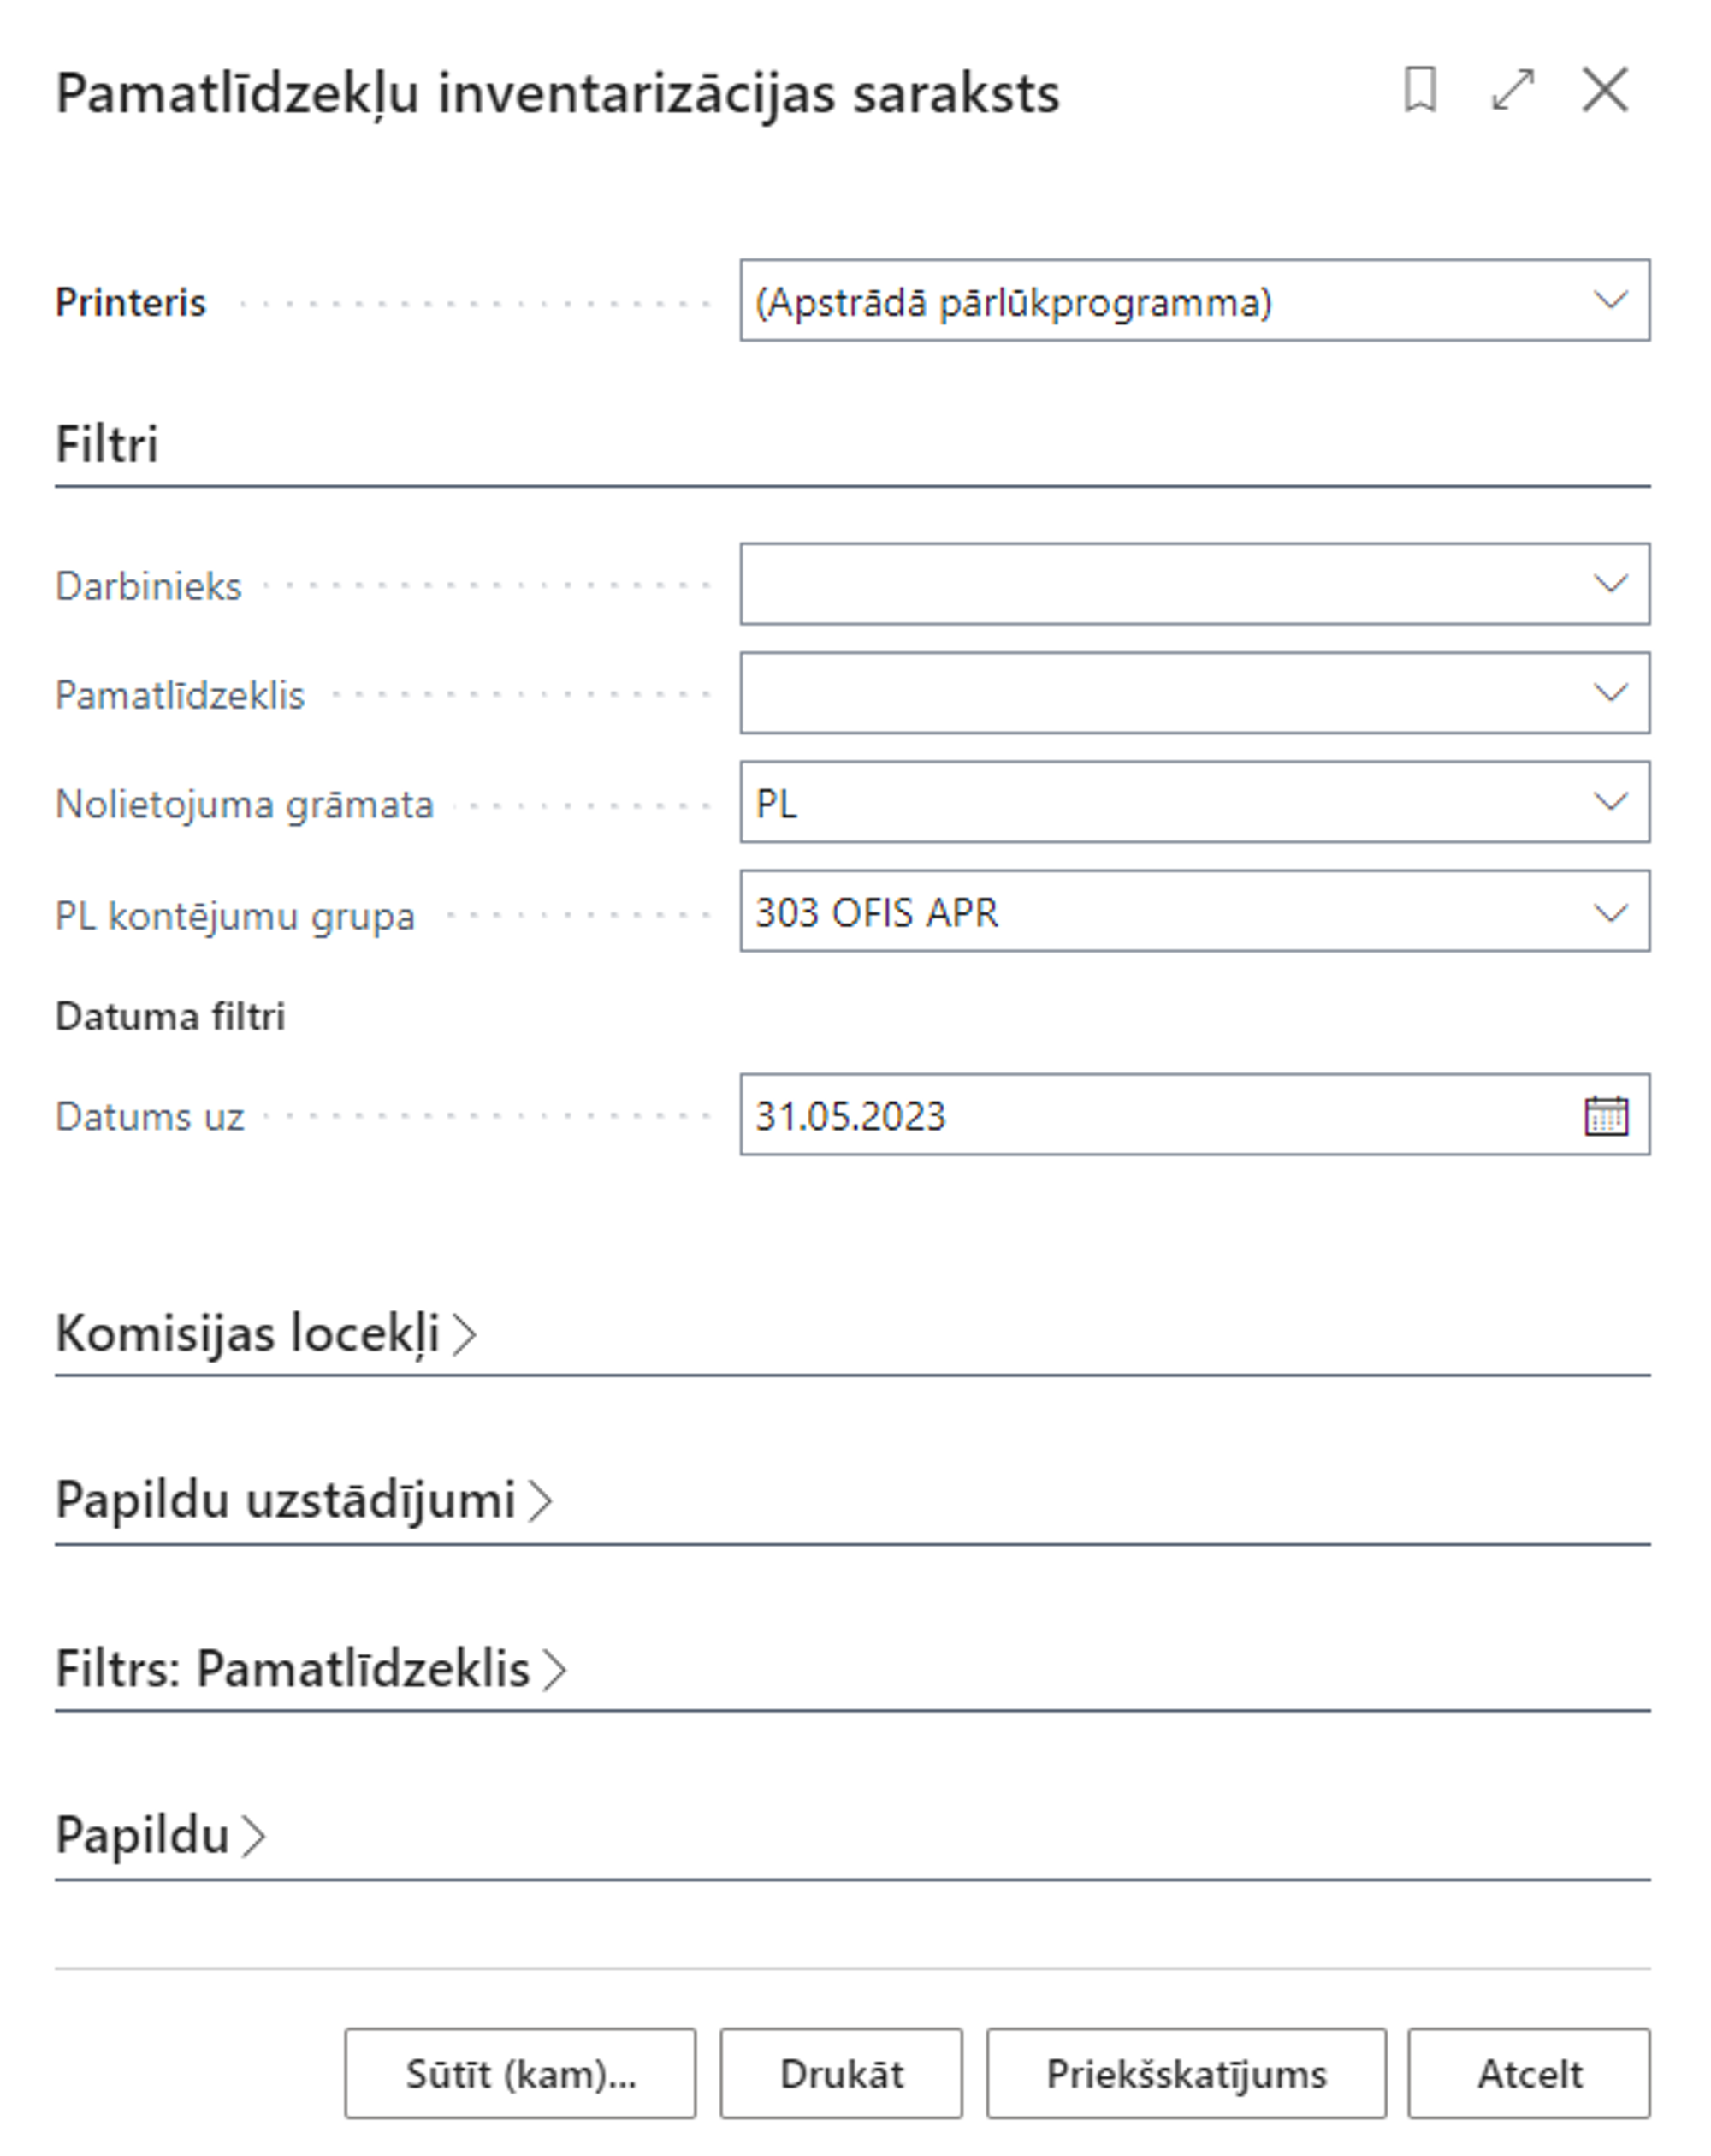Cancel with the Atcelt button

click(x=1529, y=2074)
